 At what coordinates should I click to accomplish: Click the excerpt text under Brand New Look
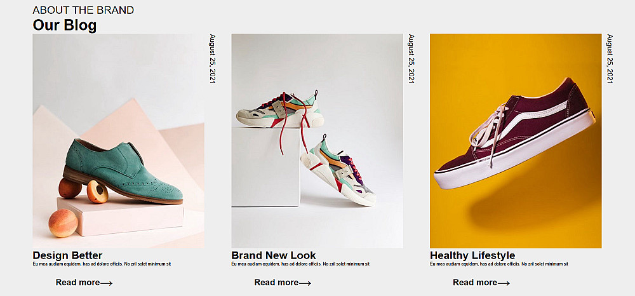point(300,264)
